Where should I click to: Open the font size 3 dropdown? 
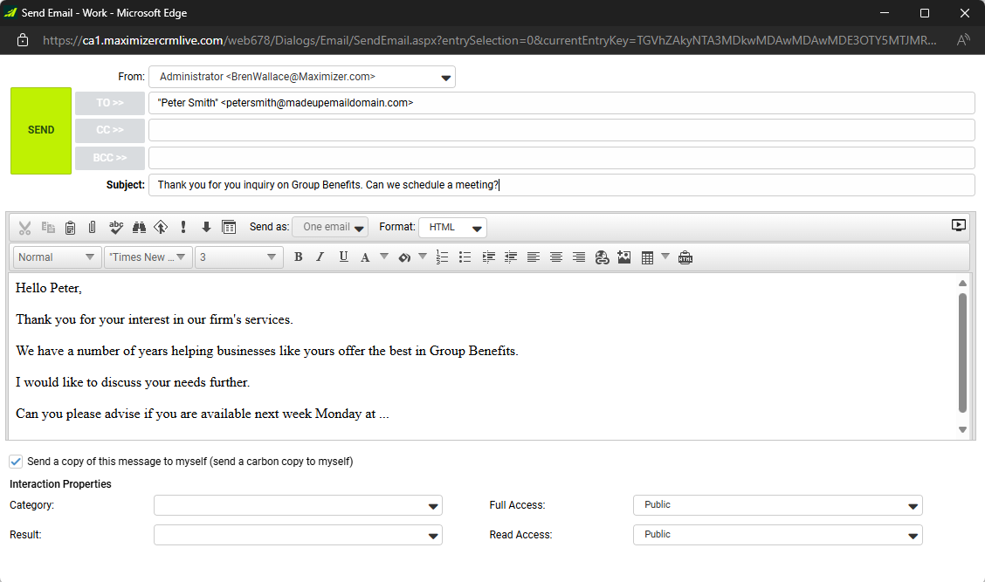click(238, 257)
